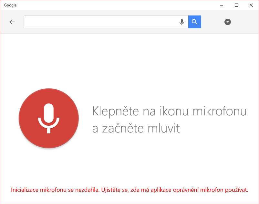The height and width of the screenshot is (204, 259).
Task: Tap the large red microphone button
Action: tap(49, 118)
